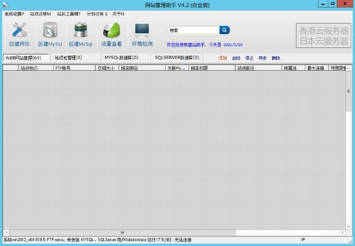Screen dimensions: 355x246
Task: Click the 添加 link
Action: click(x=222, y=58)
